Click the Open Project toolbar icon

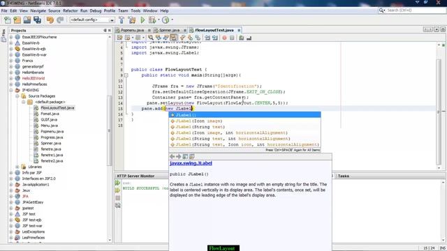coord(27,20)
